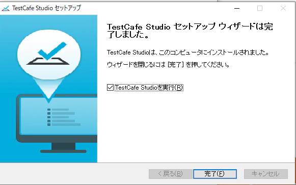Click the 完了(F) finish button

click(214, 174)
